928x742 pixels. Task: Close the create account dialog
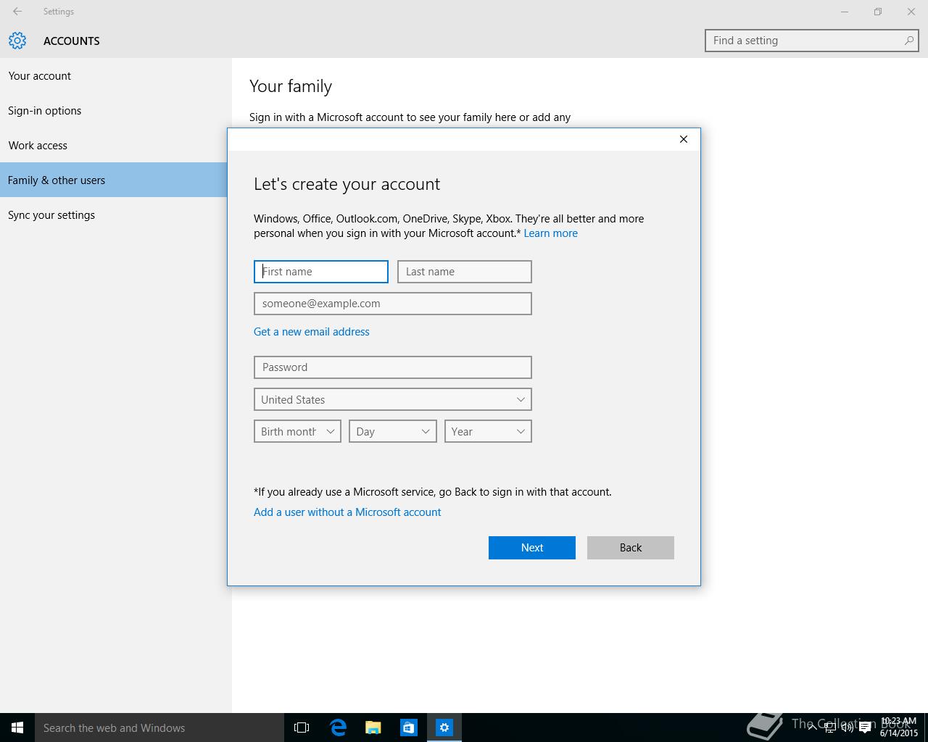(683, 139)
